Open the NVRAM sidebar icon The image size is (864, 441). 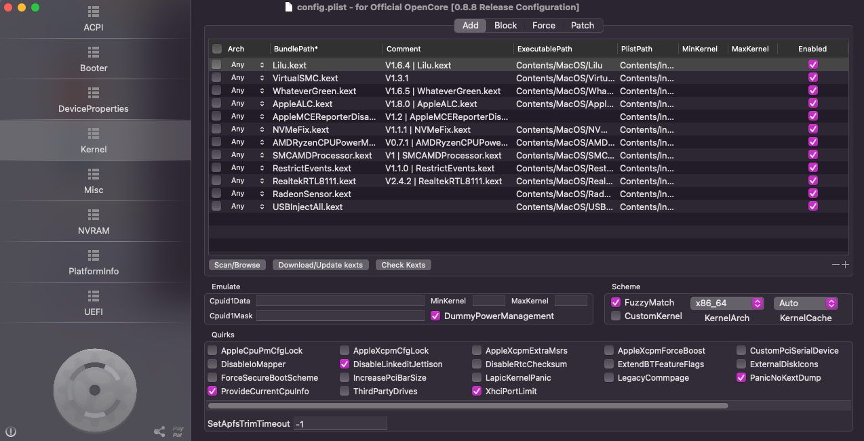94,215
